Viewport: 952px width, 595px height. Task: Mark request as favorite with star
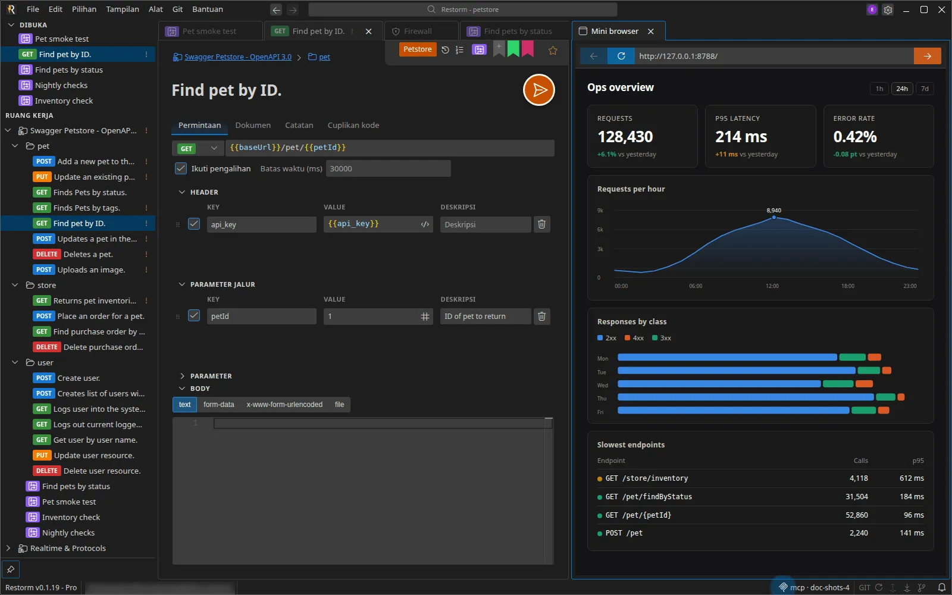click(553, 51)
